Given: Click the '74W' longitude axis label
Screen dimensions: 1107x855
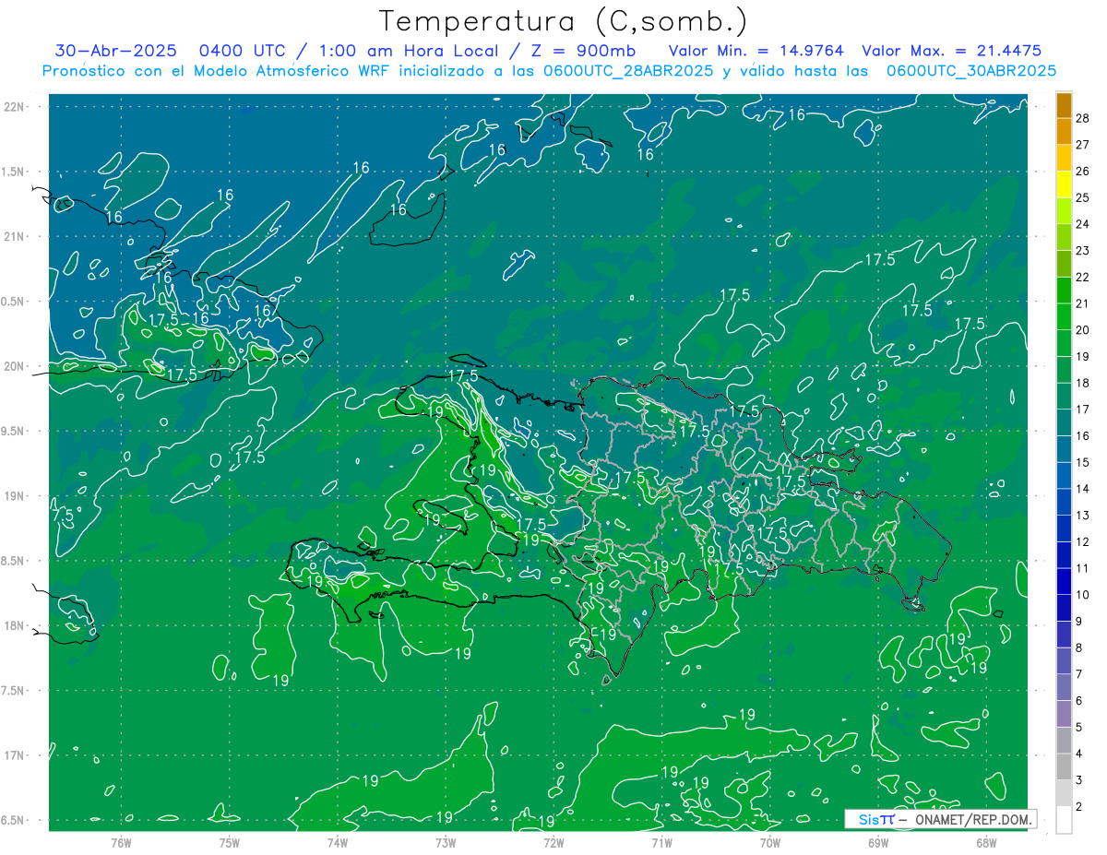Looking at the screenshot, I should tap(338, 841).
